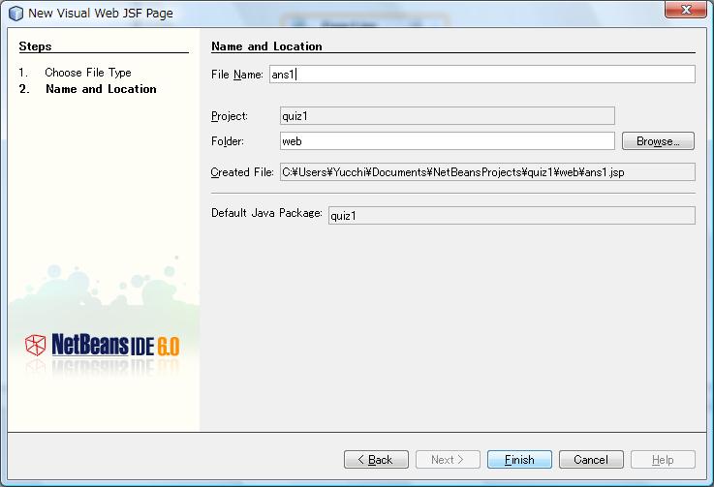Click the Steps heading in left panel
Image resolution: width=714 pixels, height=487 pixels.
click(36, 46)
